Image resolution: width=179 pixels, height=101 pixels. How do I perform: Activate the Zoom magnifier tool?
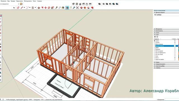coord(74,8)
